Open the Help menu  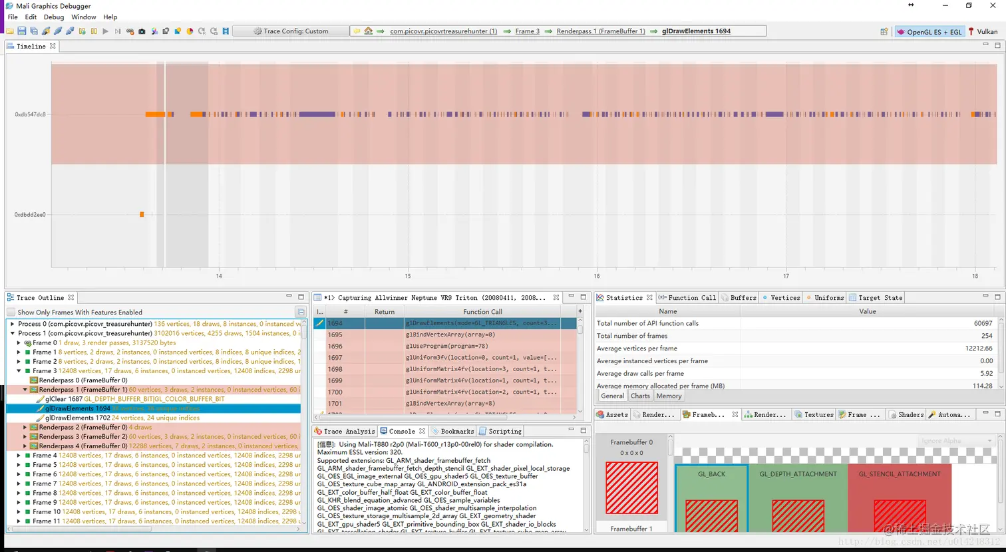click(110, 17)
